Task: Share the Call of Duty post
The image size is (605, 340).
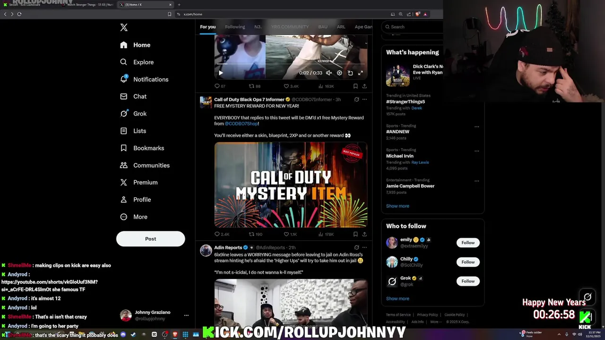Action: [364, 234]
